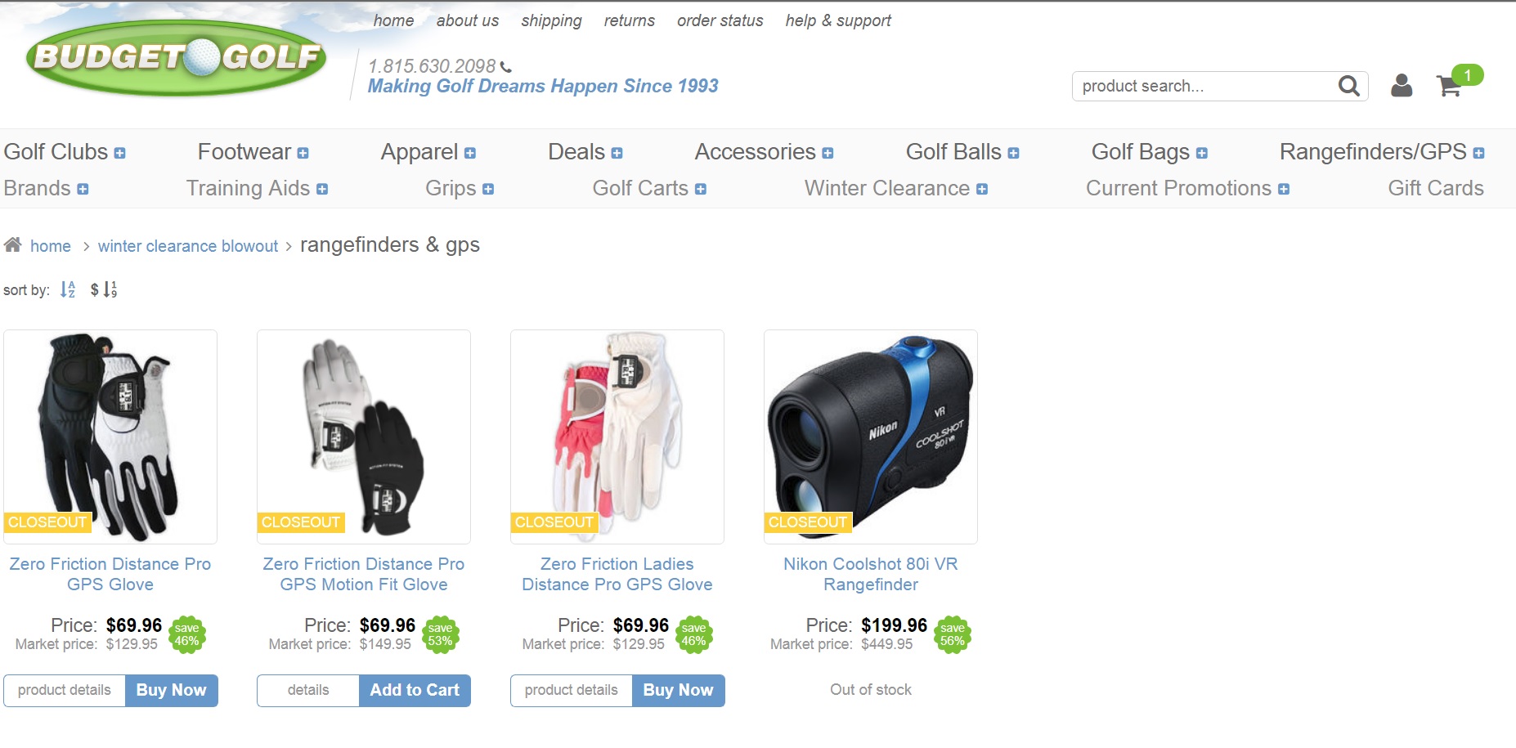Click the home breadcrumb house icon
This screenshot has width=1516, height=748.
[x=12, y=244]
